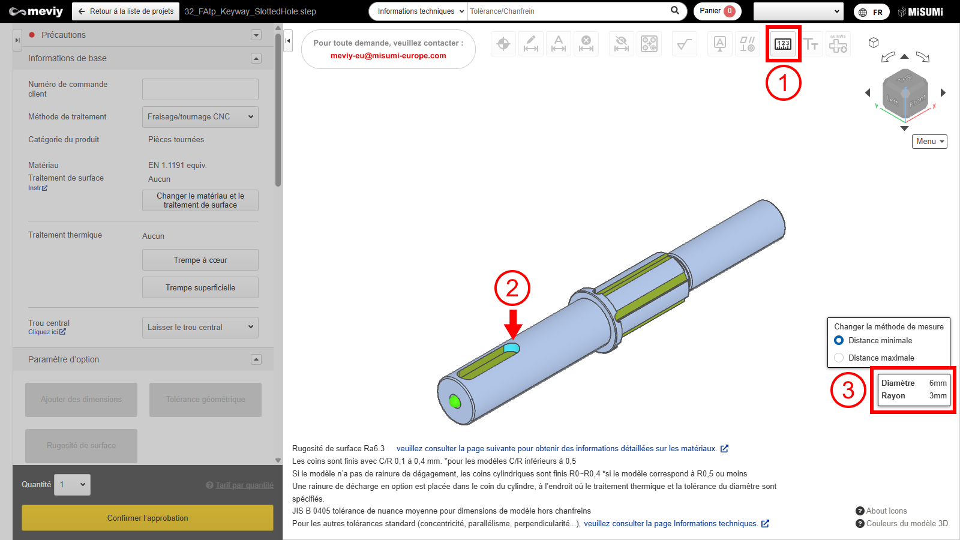960x540 pixels.
Task: Click Confirmer l'approbation button
Action: pos(148,518)
